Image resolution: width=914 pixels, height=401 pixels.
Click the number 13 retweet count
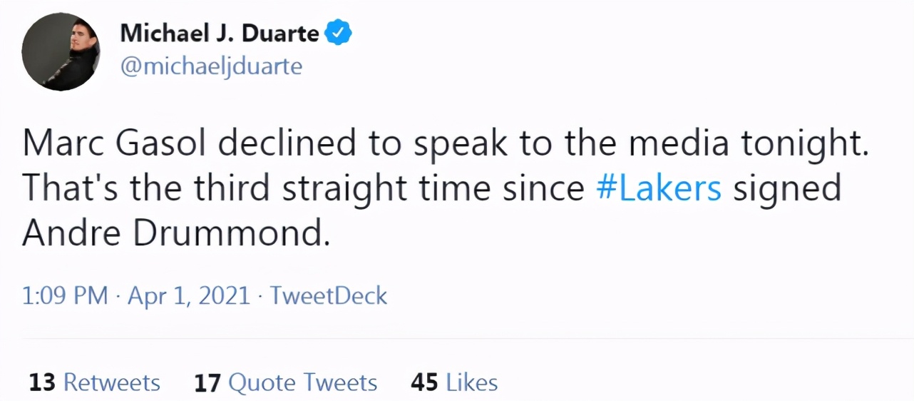[x=42, y=382]
